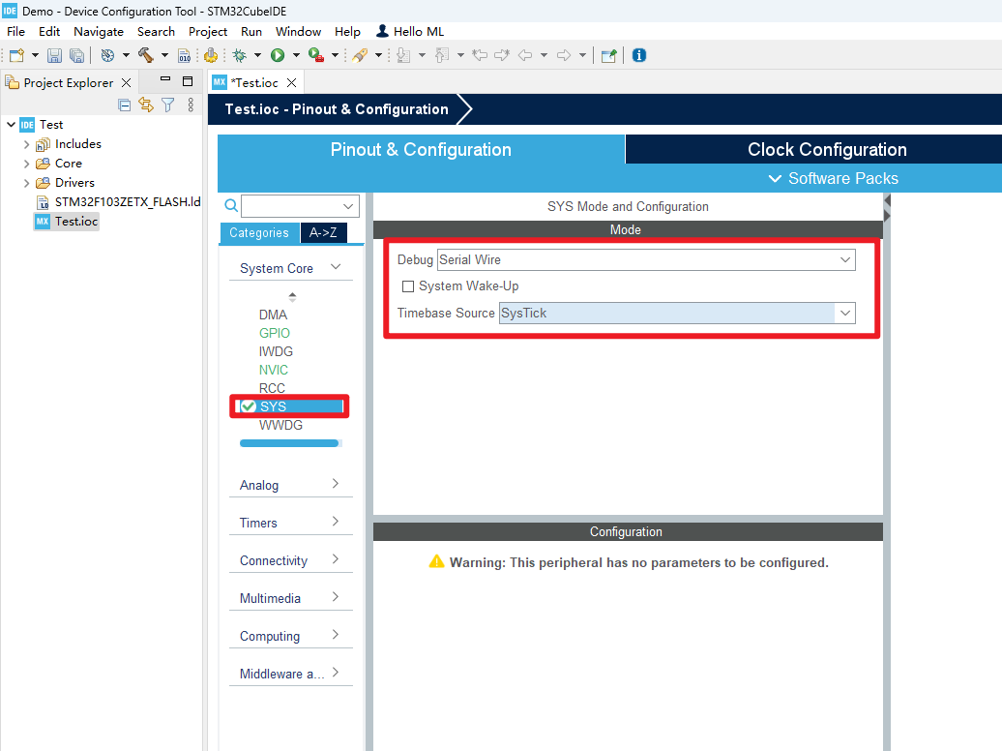
Task: Expand the Core folder tree node
Action: coord(26,164)
